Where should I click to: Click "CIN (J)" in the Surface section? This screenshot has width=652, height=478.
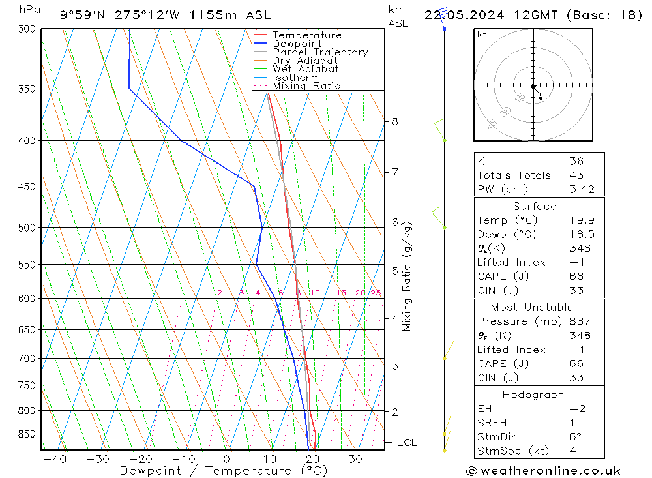coord(497,290)
